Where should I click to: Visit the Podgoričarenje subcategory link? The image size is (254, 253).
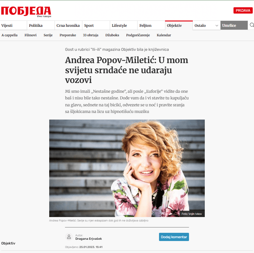coord(138,35)
